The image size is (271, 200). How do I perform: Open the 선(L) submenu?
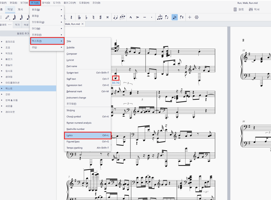[x=47, y=47]
